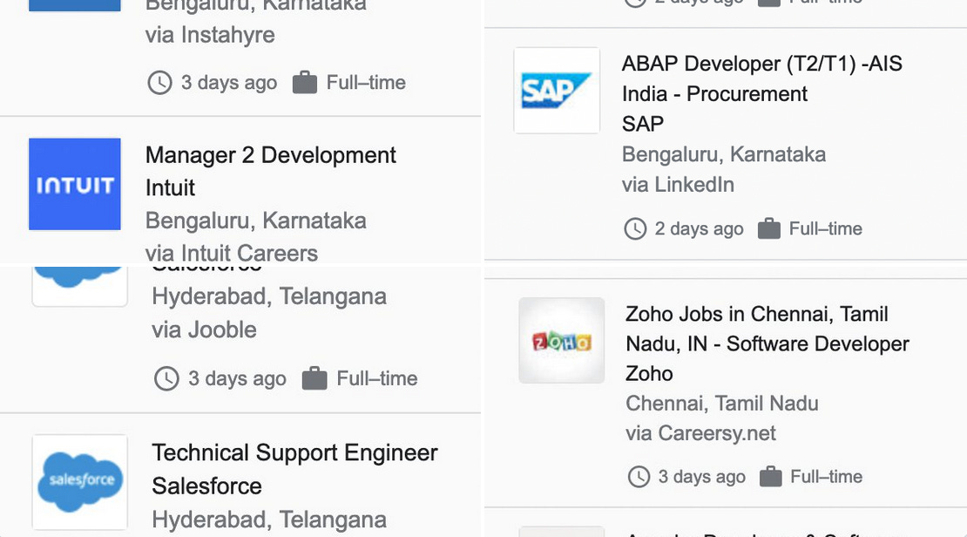Image resolution: width=967 pixels, height=537 pixels.
Task: Click briefcase icon on the Jooble listing
Action: 314,378
